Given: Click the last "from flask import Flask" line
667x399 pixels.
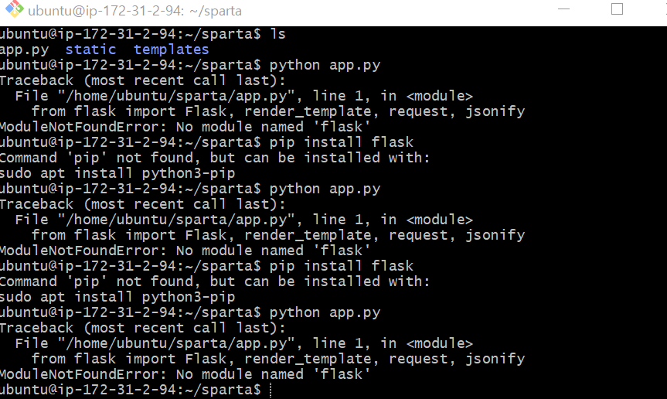Looking at the screenshot, I should (278, 359).
